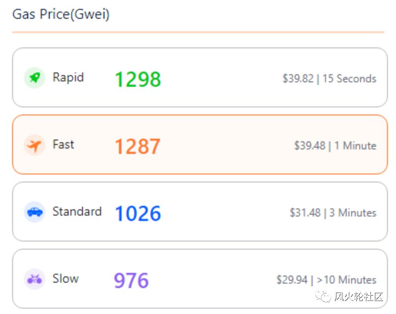Click the orange 1287 Gwei value
The width and height of the screenshot is (396, 314).
tap(137, 146)
